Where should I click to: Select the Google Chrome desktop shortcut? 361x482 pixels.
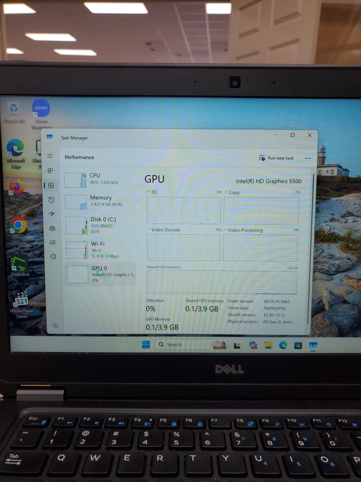pyautogui.click(x=18, y=231)
